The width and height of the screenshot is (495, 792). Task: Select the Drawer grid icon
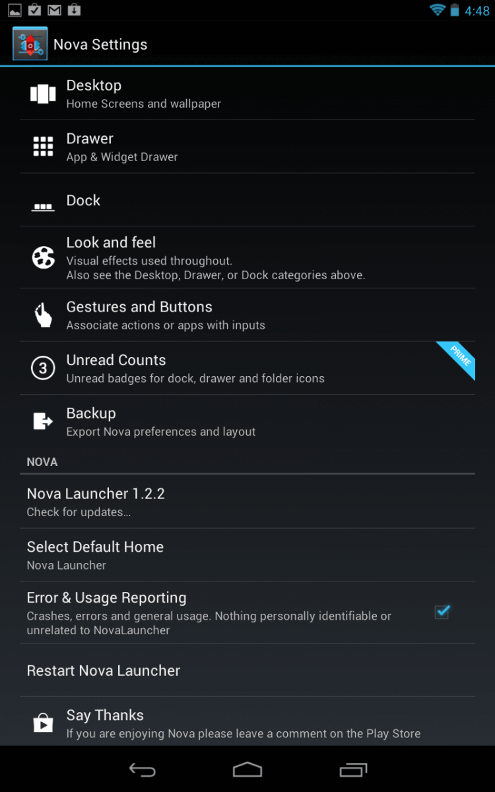(x=43, y=147)
